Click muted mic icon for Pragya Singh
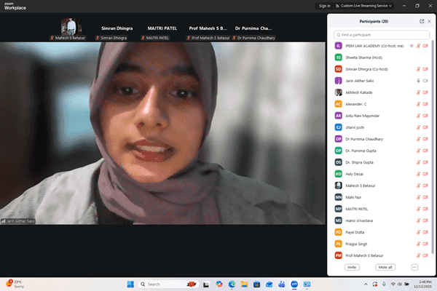 coord(418,244)
